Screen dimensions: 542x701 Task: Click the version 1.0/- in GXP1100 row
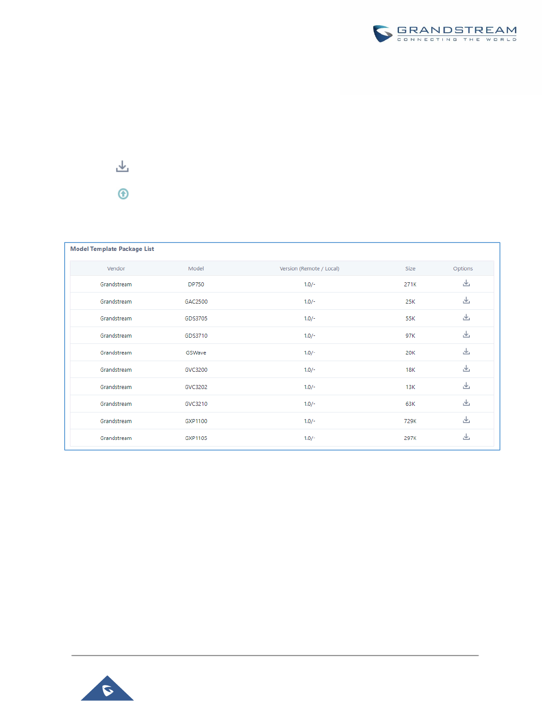pyautogui.click(x=310, y=421)
